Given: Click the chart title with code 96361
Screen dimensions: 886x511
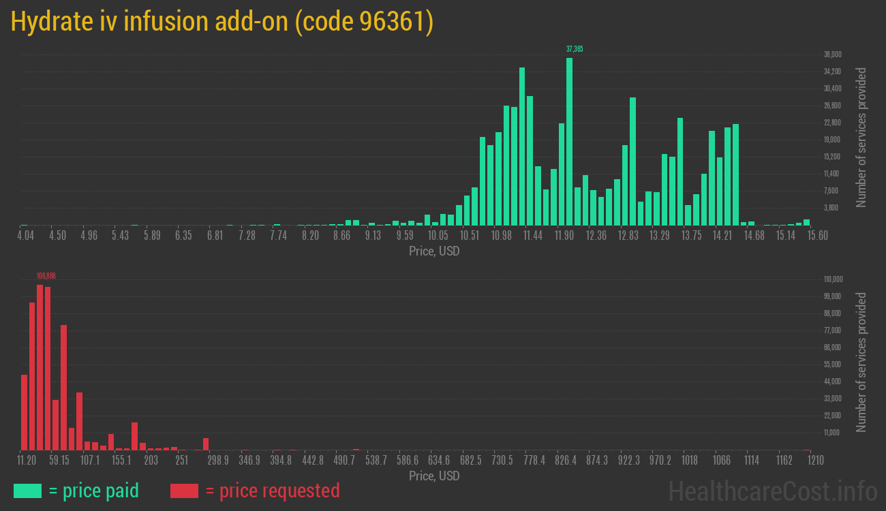Looking at the screenshot, I should pos(222,22).
